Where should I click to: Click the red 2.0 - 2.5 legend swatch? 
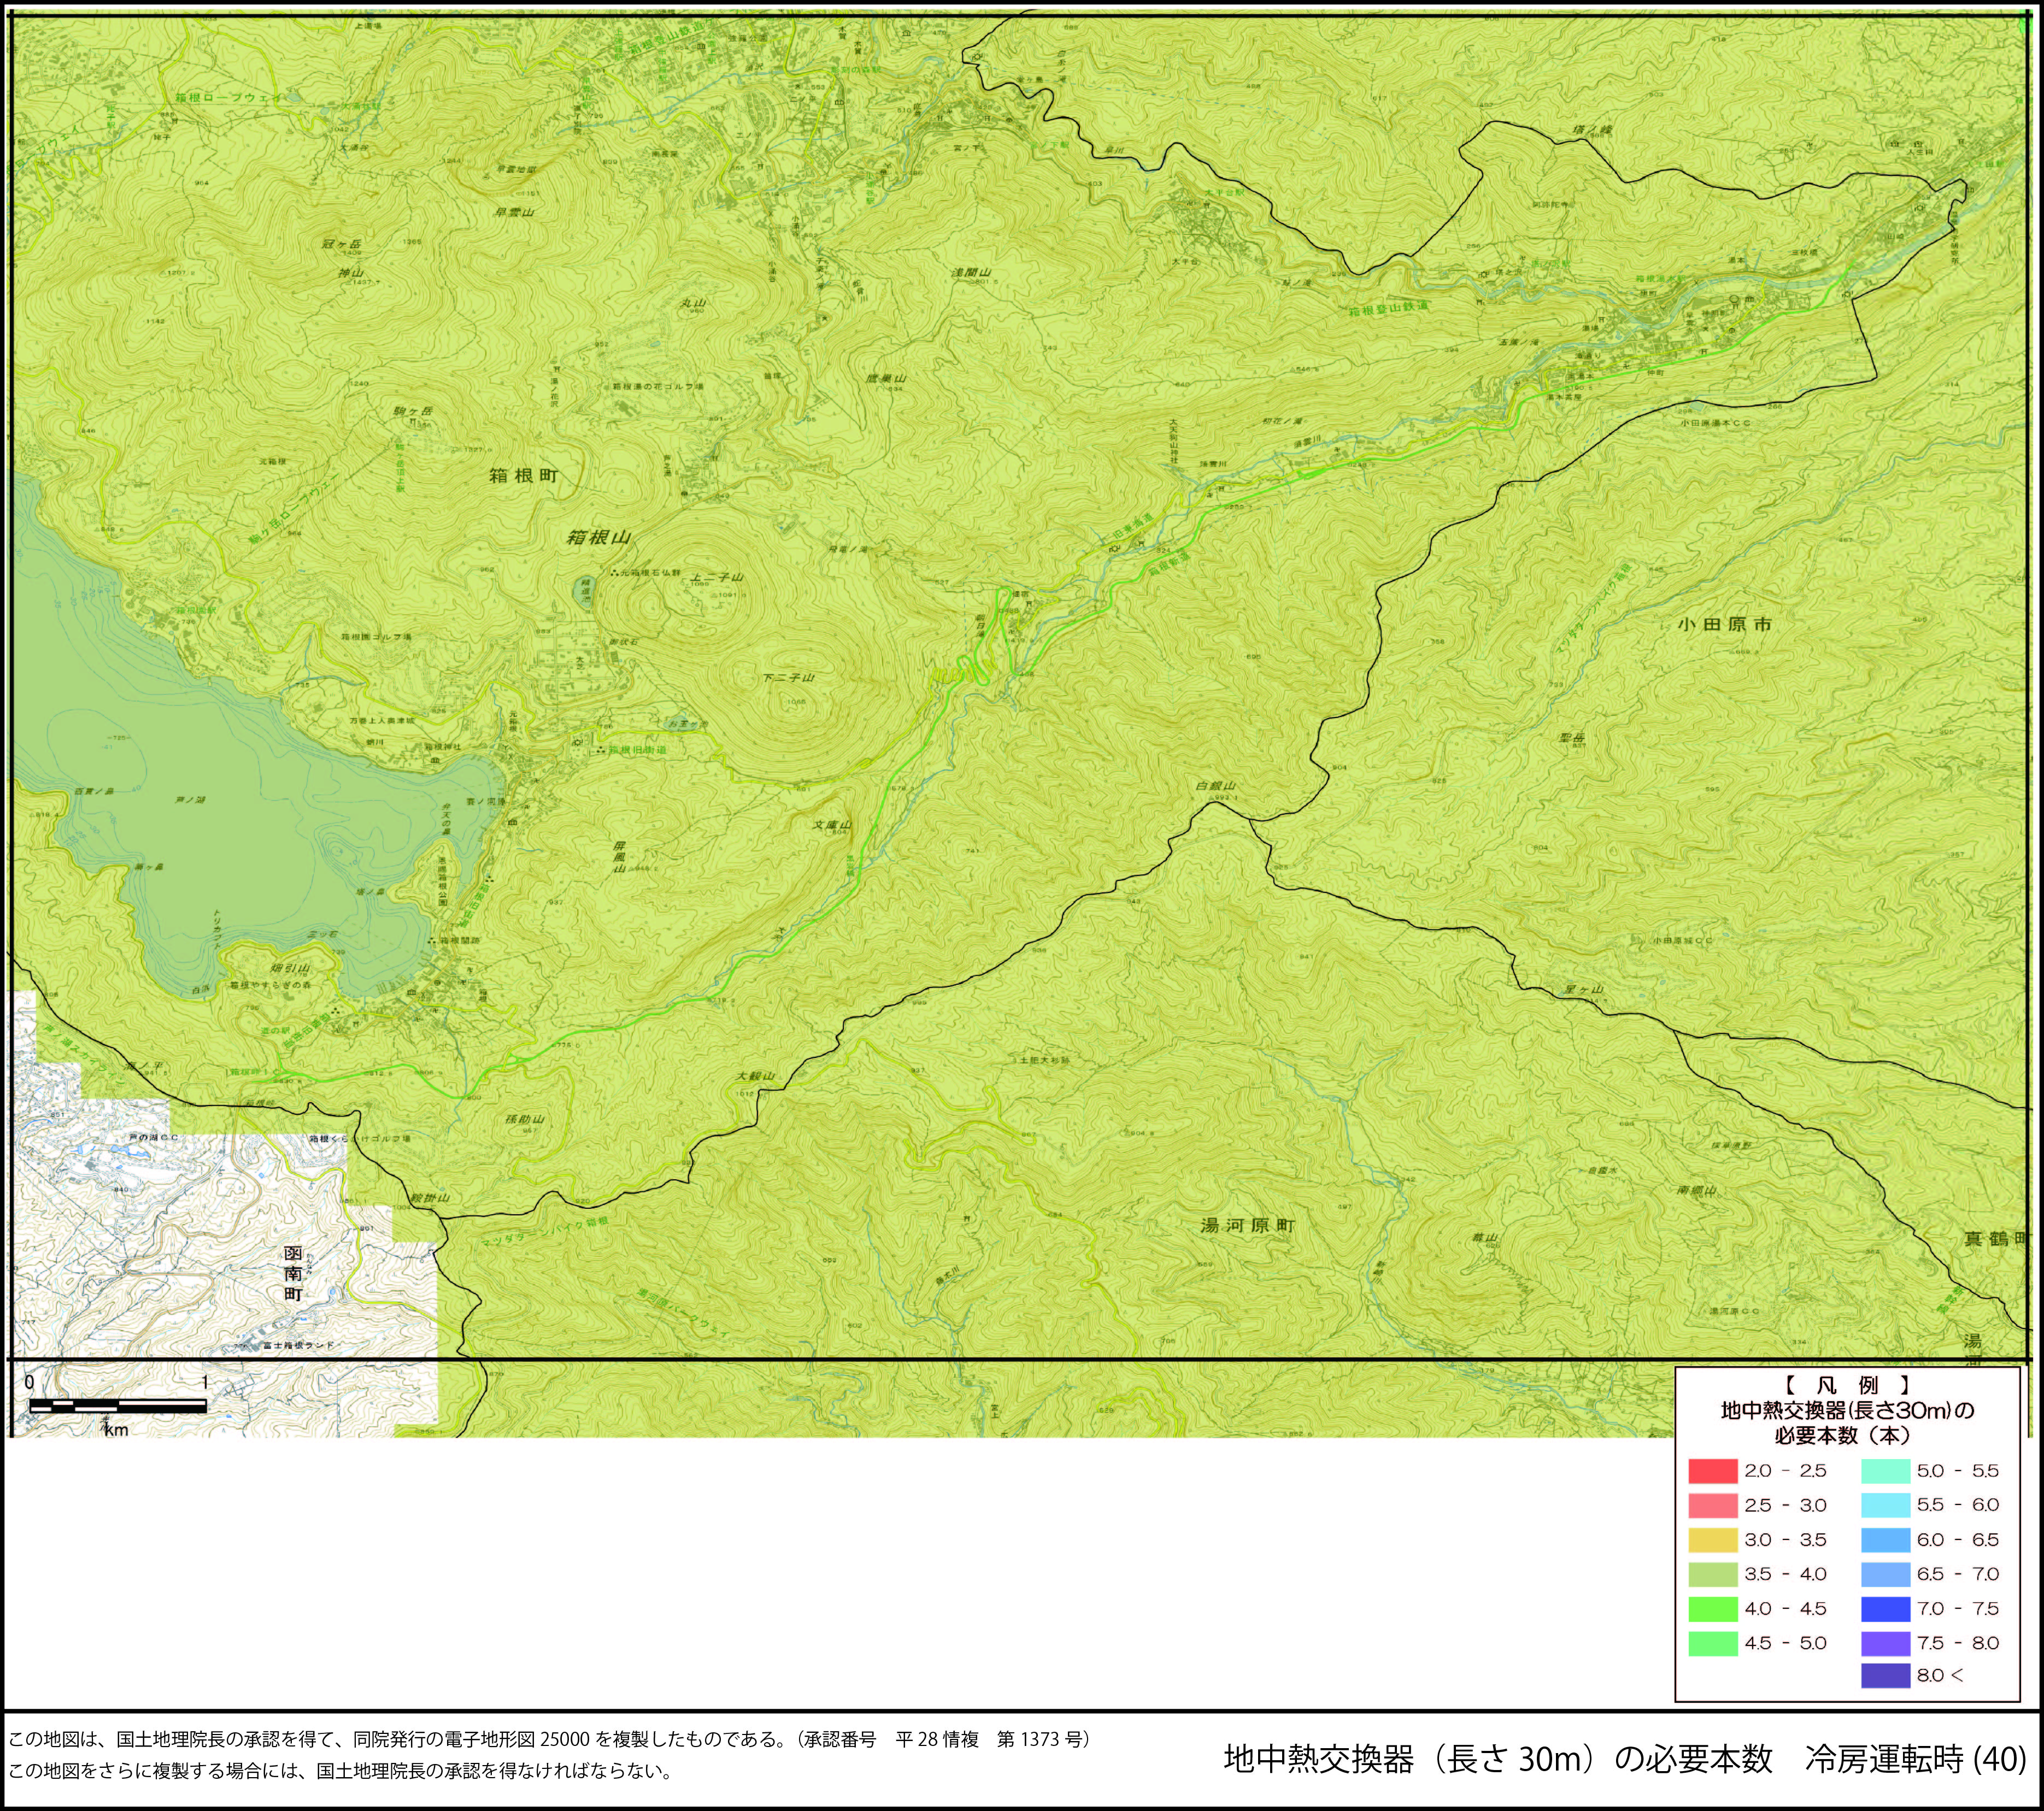[1713, 1471]
